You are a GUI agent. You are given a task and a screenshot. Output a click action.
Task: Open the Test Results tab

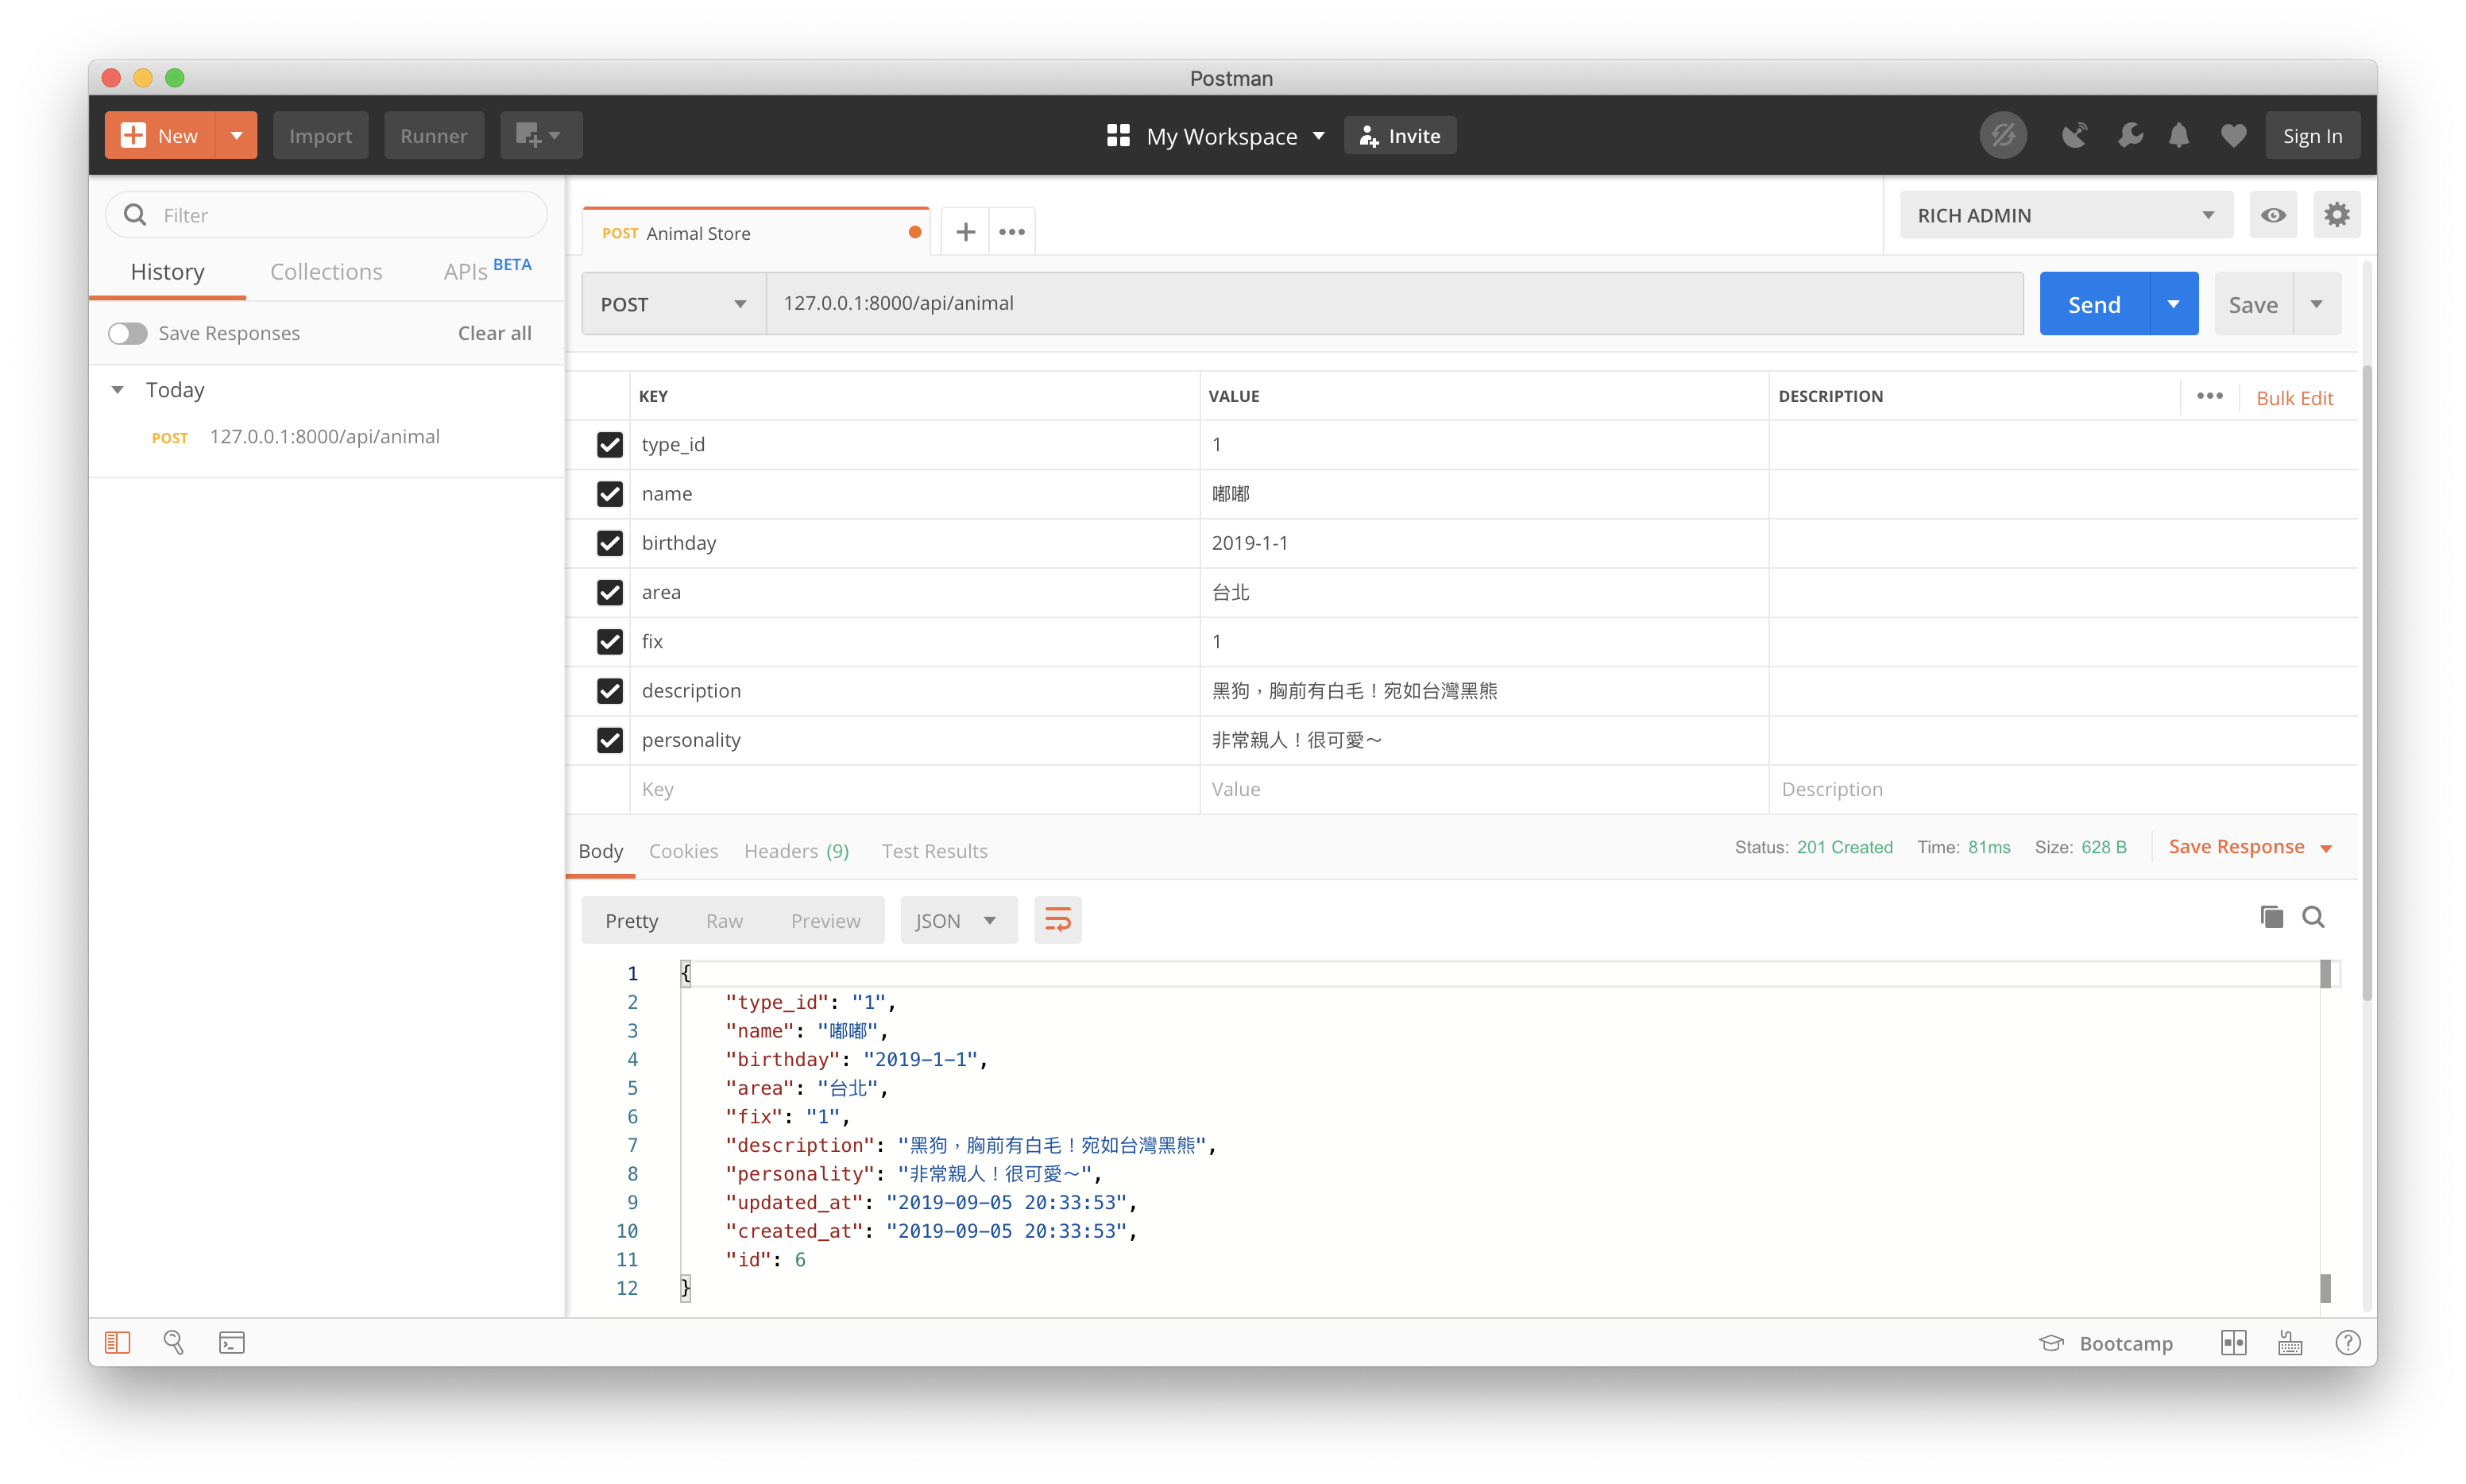tap(934, 851)
